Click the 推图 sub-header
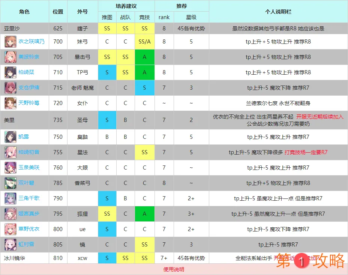348x275 pixels. (107, 17)
